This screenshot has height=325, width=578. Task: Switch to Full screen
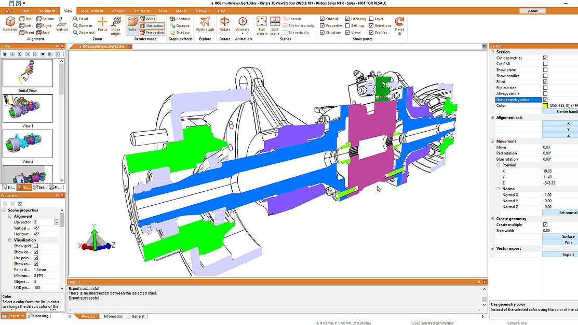pos(261,26)
